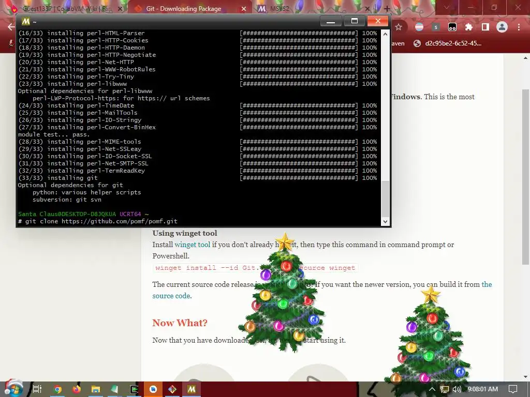The height and width of the screenshot is (397, 530).
Task: Open Task View on the taskbar
Action: pyautogui.click(x=37, y=389)
